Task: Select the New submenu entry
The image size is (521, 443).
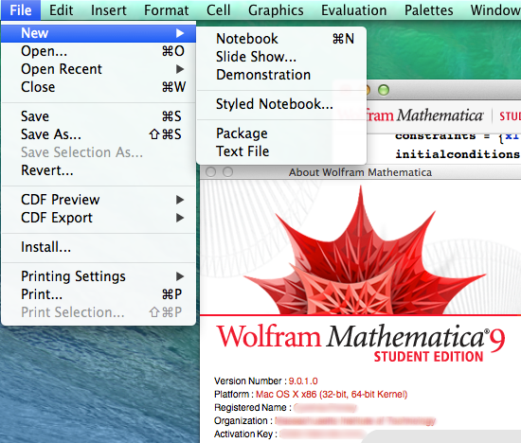Action: tap(99, 33)
